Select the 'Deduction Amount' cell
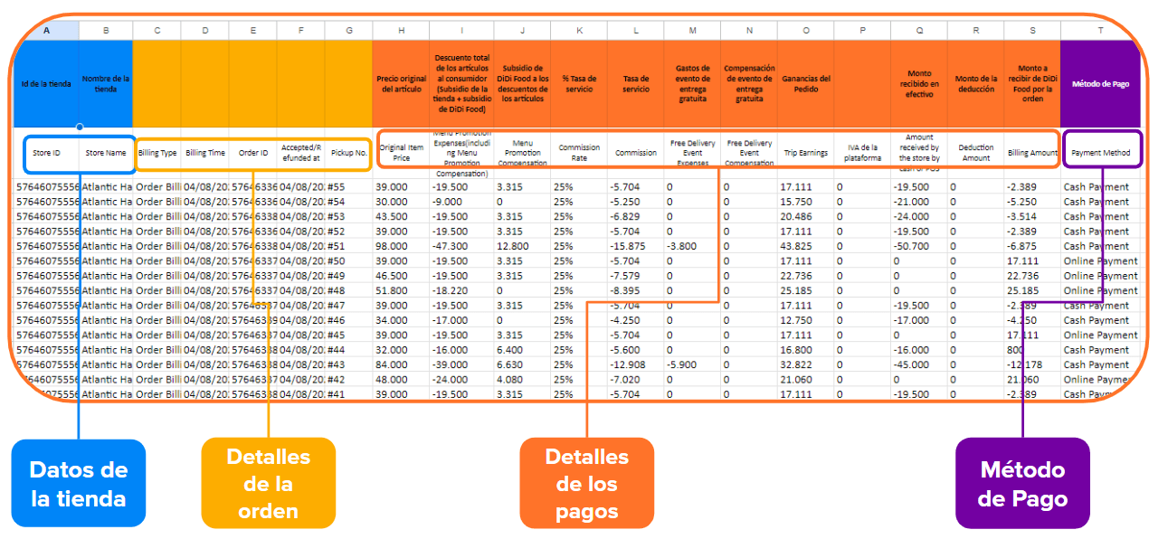Viewport: 1168px width, 539px height. pos(976,153)
